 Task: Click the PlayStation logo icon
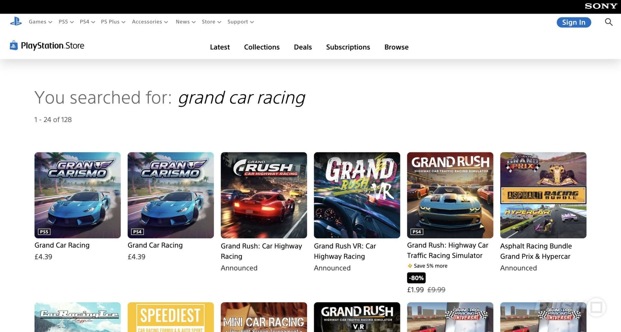click(x=16, y=21)
